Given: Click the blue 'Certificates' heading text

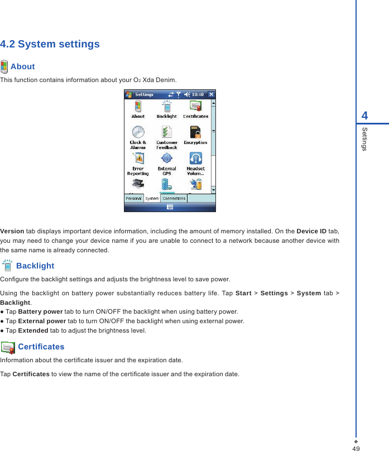Looking at the screenshot, I should pos(41,347).
